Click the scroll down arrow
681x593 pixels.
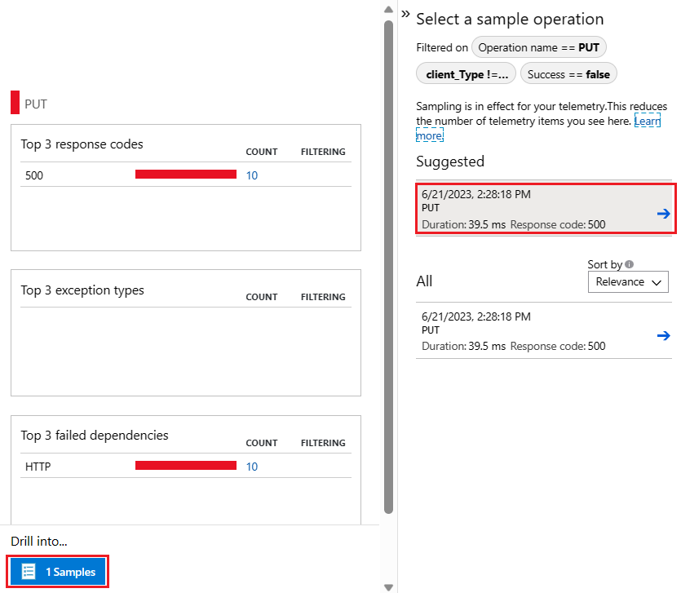coord(389,586)
